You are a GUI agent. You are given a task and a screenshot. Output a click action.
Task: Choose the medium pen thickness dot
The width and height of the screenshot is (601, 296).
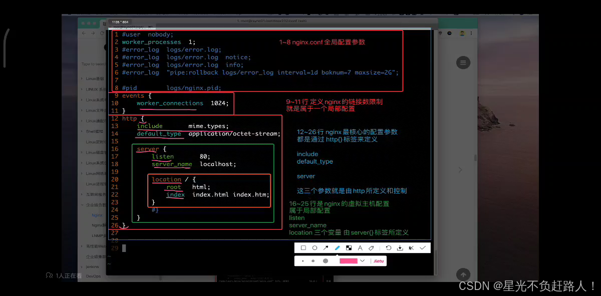[313, 261]
